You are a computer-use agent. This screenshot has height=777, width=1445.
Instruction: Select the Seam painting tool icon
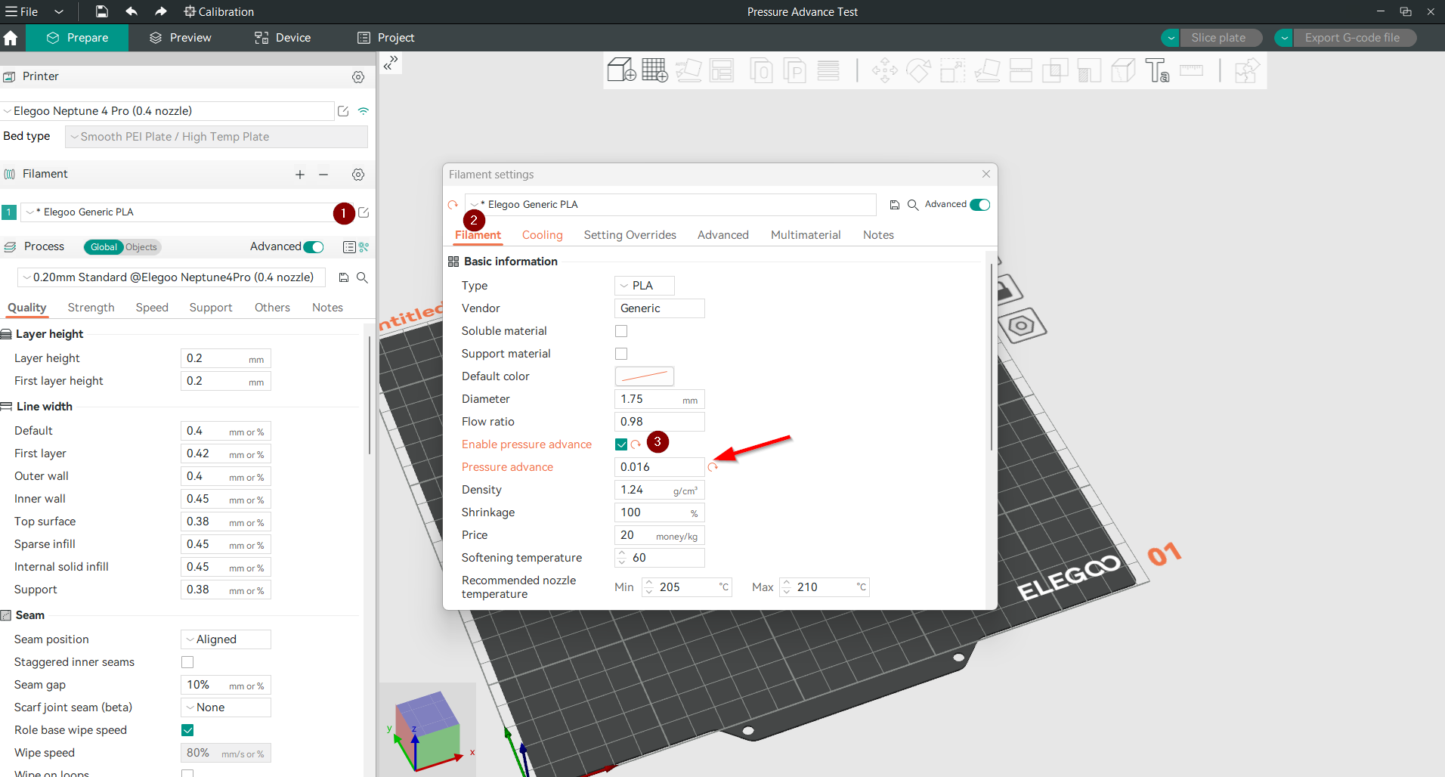coord(1123,70)
